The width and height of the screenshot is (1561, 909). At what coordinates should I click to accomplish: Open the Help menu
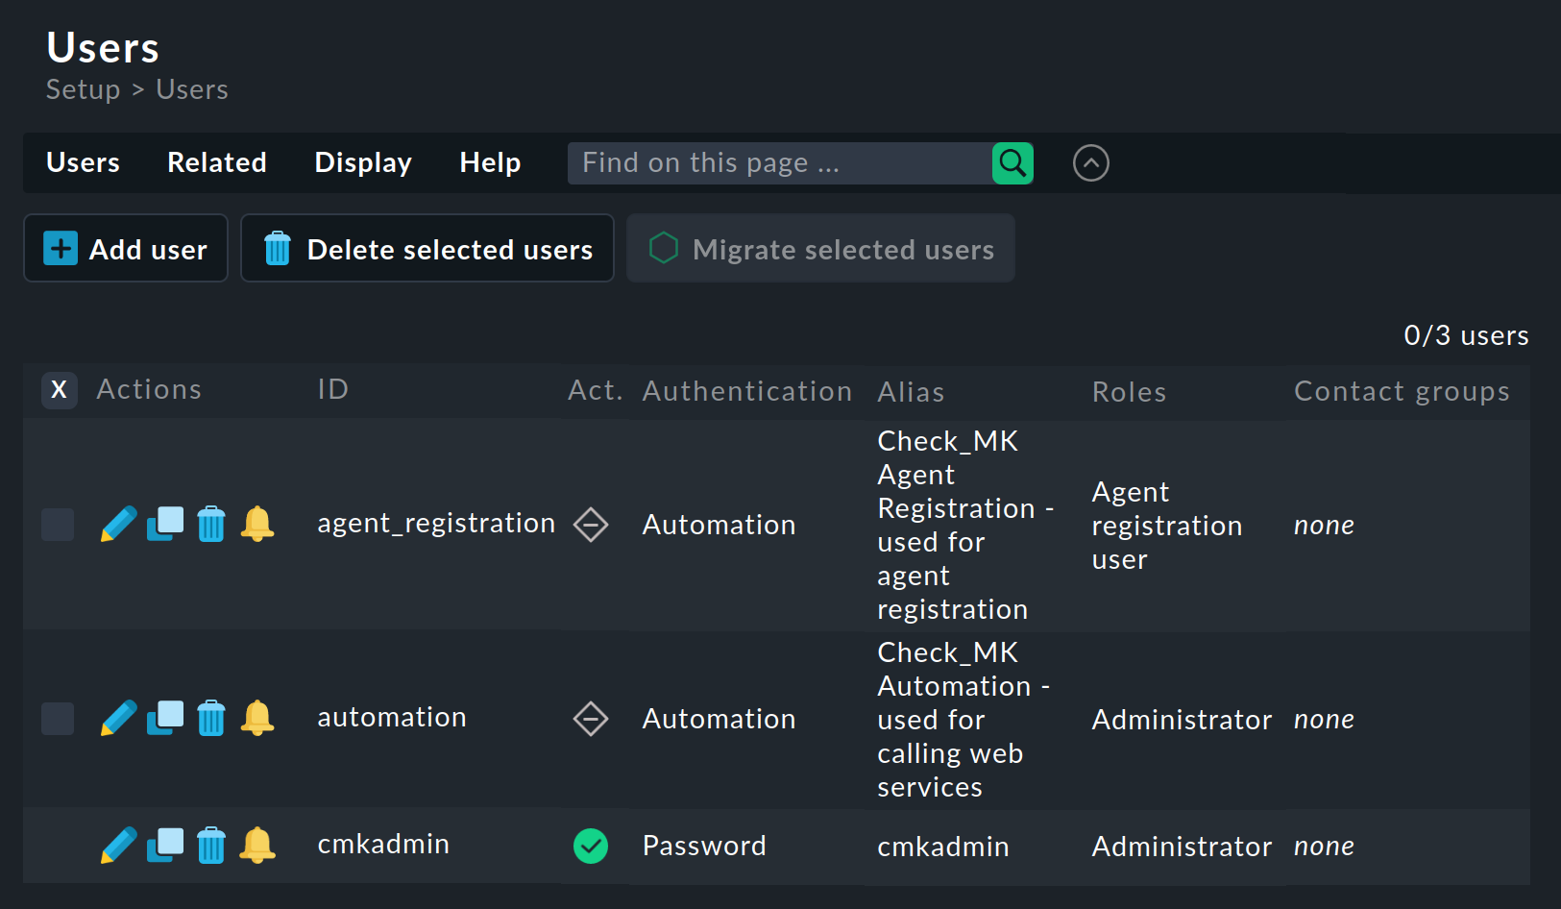click(x=490, y=162)
